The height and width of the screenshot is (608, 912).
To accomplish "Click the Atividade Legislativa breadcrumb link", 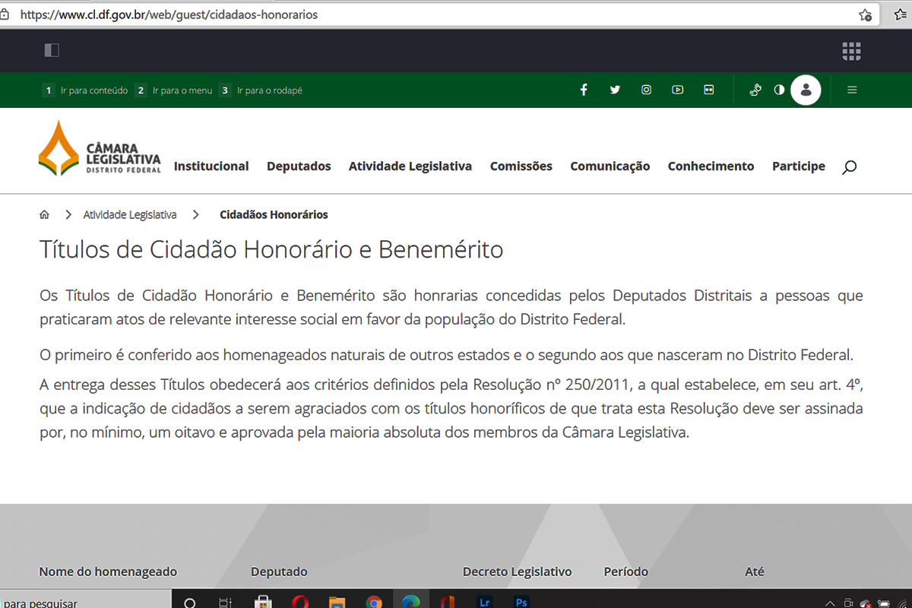I will [130, 215].
